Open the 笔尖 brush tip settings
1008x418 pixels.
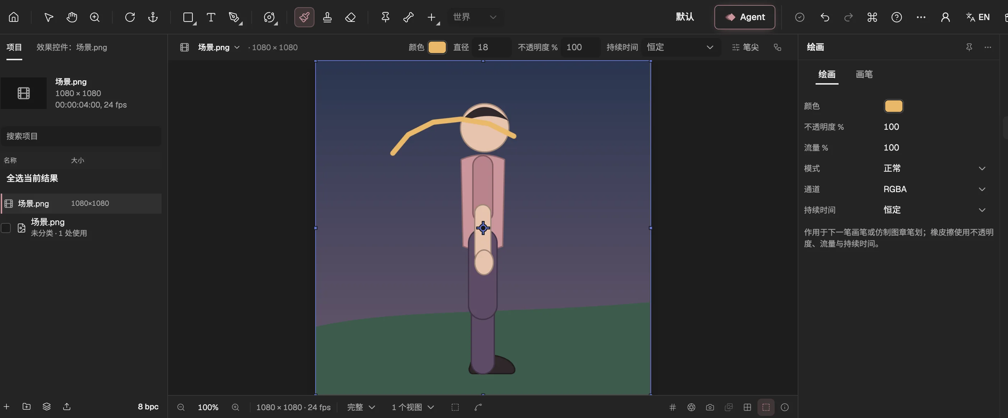pos(745,47)
